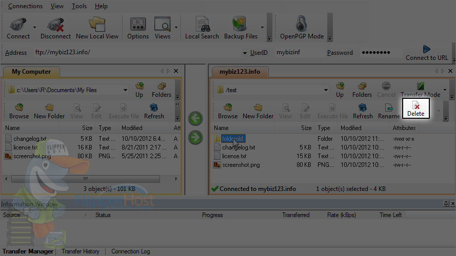Image resolution: width=456 pixels, height=256 pixels.
Task: Sort remote files by Modified column
Action: [364, 128]
